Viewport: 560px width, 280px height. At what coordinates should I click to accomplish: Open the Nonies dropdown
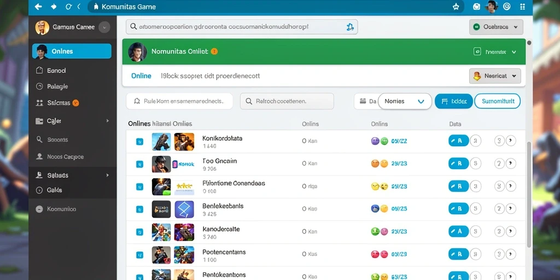[x=404, y=101]
